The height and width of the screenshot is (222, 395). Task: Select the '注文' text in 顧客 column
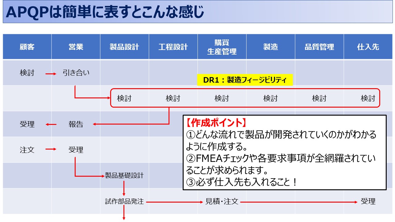(x=27, y=150)
